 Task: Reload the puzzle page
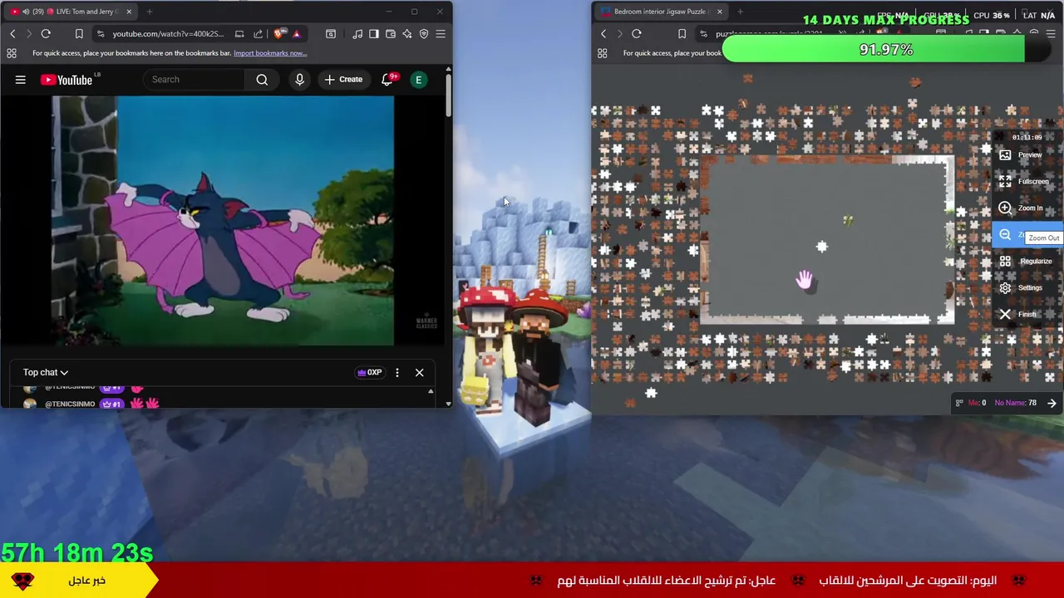[x=637, y=34]
